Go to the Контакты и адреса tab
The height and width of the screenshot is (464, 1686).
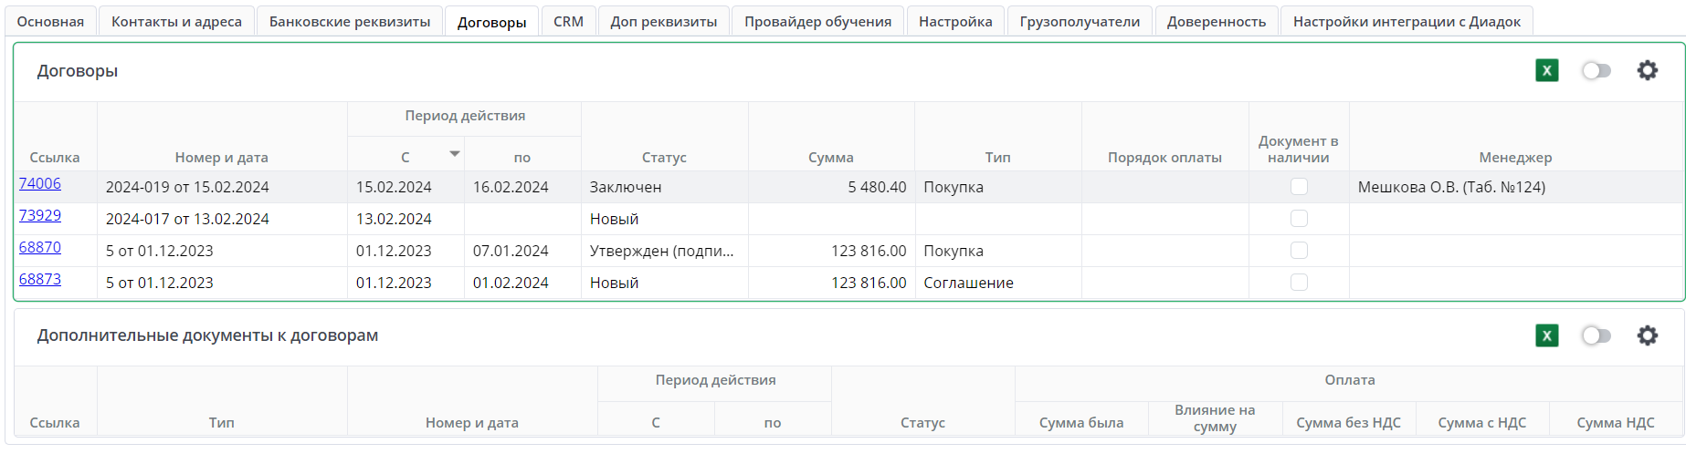176,22
